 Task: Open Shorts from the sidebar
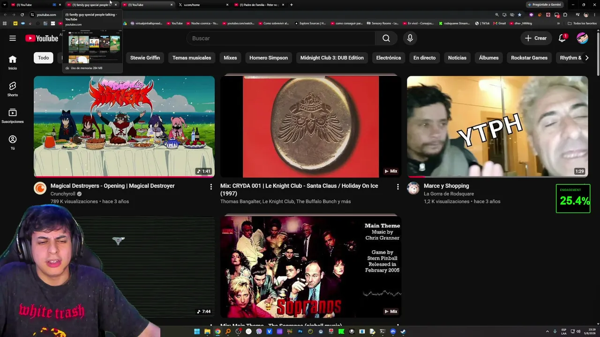click(13, 89)
